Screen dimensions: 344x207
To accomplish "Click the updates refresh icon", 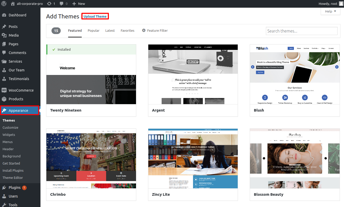I will (x=49, y=4).
